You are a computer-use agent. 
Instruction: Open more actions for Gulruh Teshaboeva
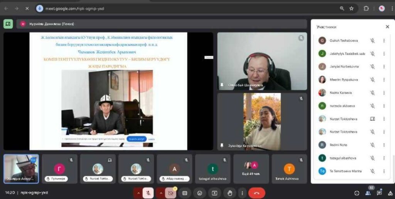[384, 40]
